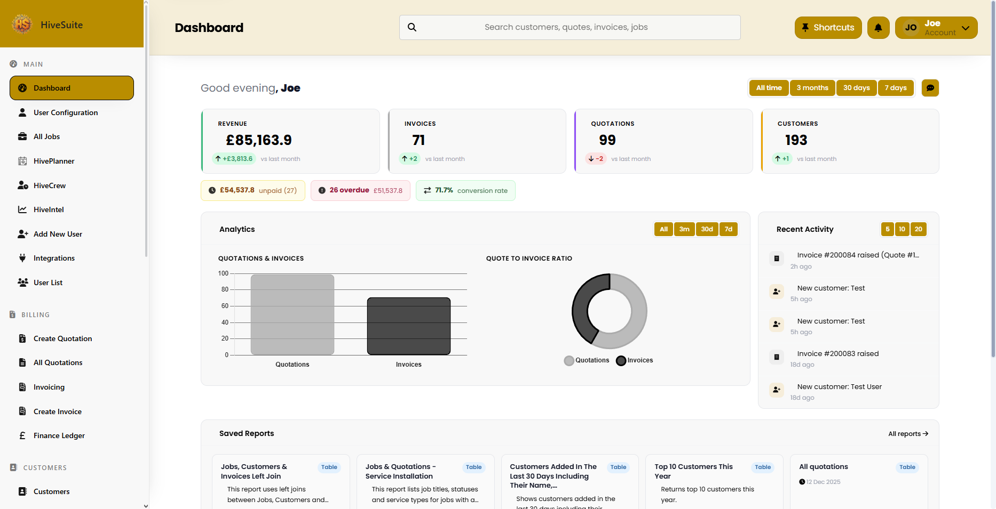Open User Configuration from sidebar

click(x=65, y=112)
